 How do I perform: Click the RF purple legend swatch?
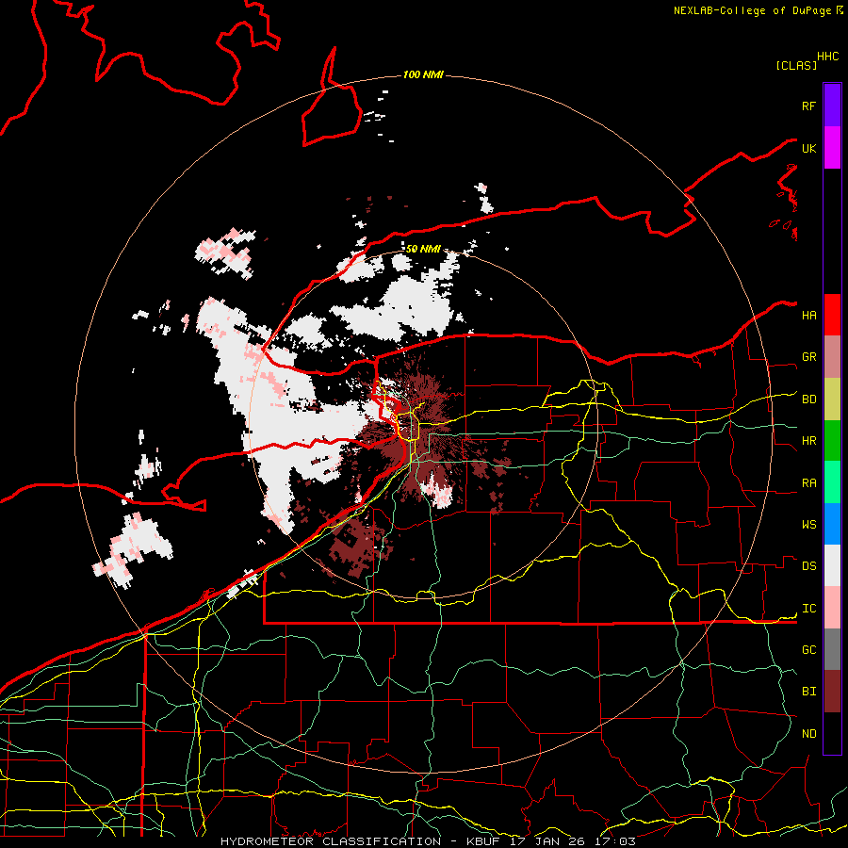tap(832, 106)
